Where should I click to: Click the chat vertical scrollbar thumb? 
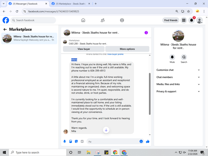(x=150, y=94)
